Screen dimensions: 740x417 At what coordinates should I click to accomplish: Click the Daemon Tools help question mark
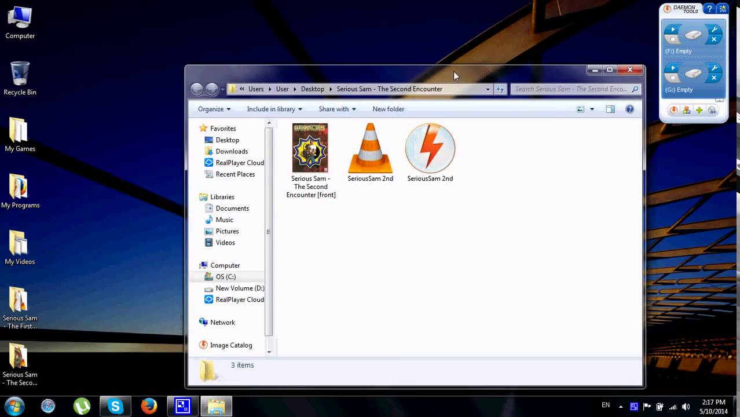pos(710,9)
